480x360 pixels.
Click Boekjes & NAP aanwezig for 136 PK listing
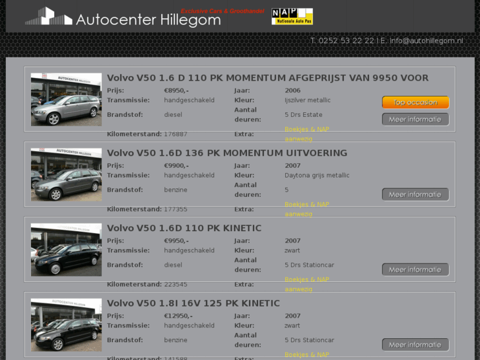tap(307, 209)
